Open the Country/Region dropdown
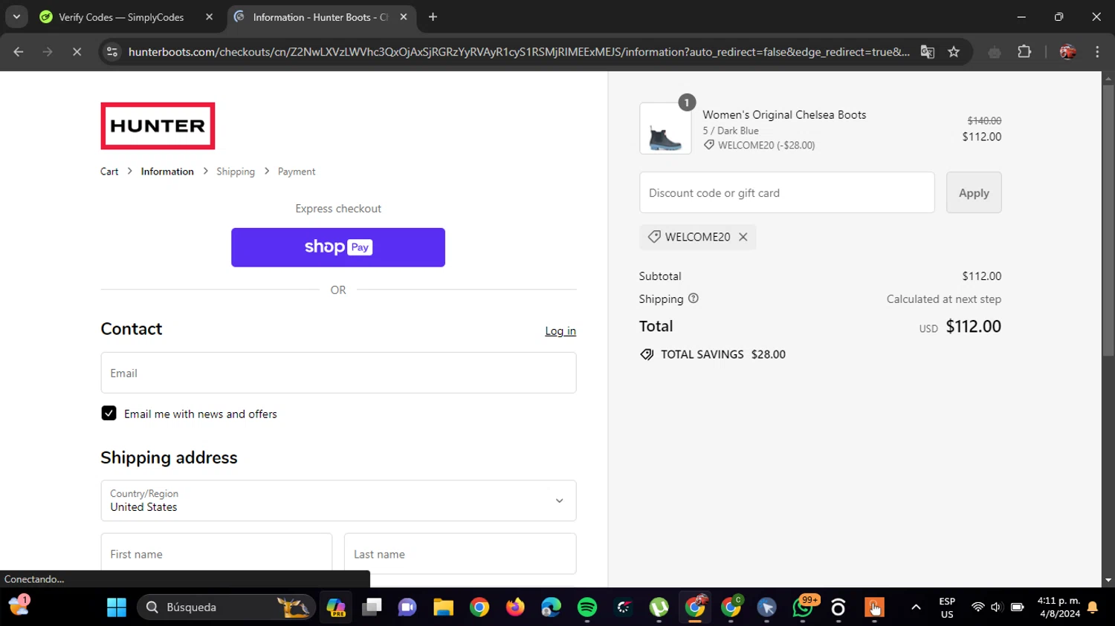The width and height of the screenshot is (1115, 626). coord(338,501)
